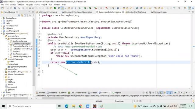Click the Debug gear icon
This screenshot has width=195, height=109.
[80, 8]
